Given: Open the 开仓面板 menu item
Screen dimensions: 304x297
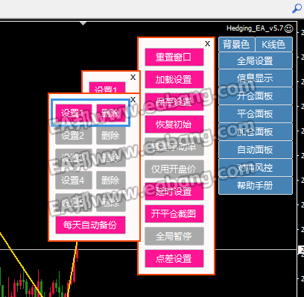Looking at the screenshot, I should click(x=256, y=96).
